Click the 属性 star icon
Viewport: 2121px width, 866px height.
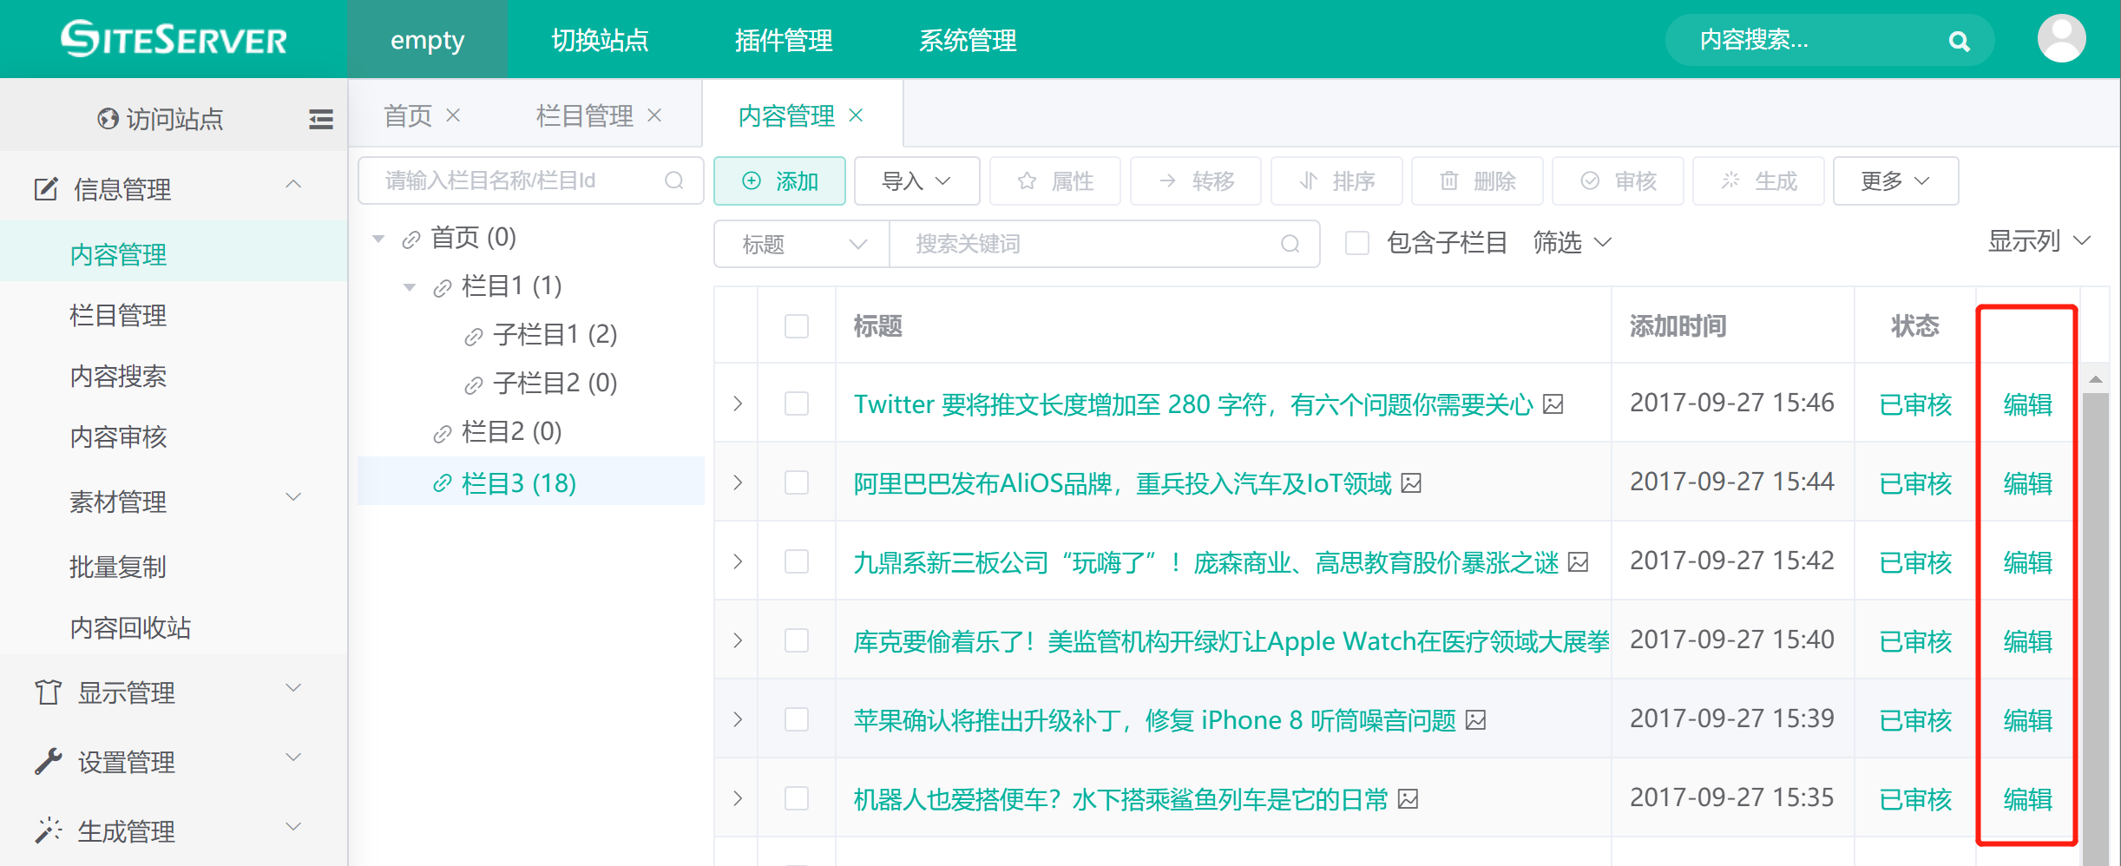click(x=1027, y=181)
